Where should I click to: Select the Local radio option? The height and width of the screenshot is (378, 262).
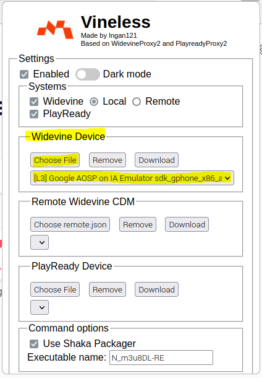(x=94, y=102)
